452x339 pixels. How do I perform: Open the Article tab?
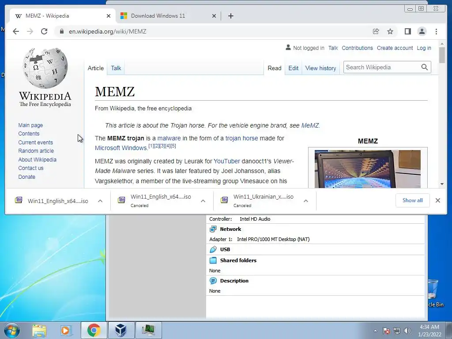click(96, 68)
